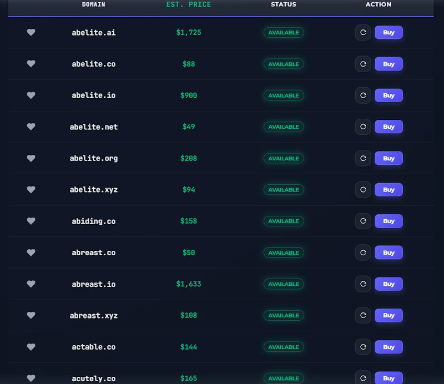Image resolution: width=444 pixels, height=384 pixels.
Task: Refresh the abreast.co row
Action: point(363,252)
